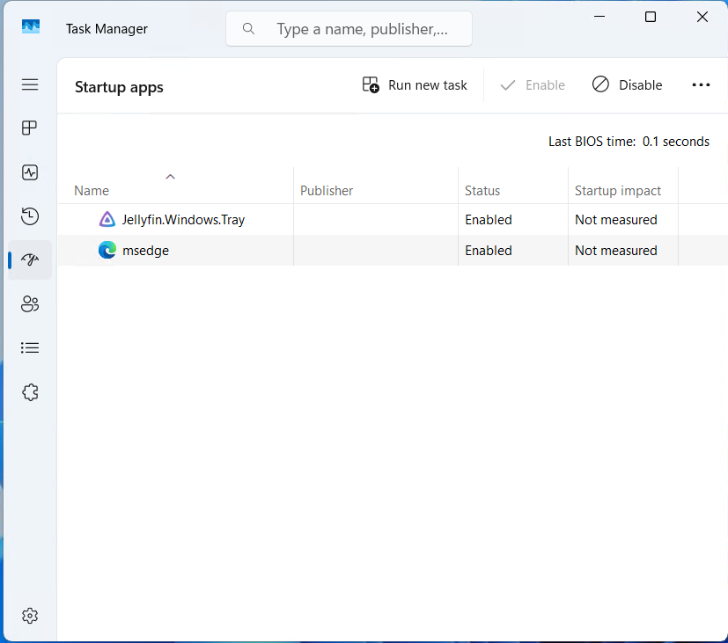This screenshot has width=728, height=643.
Task: Go to the Processes page icon
Action: 30,128
